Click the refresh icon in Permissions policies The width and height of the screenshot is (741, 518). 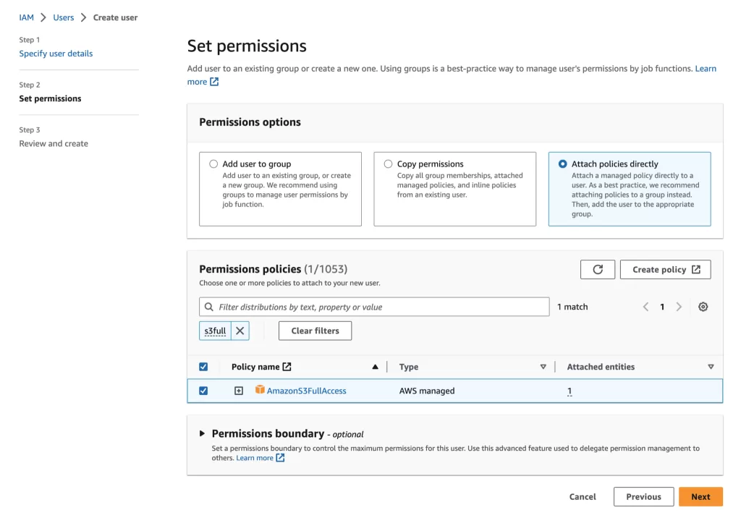click(598, 268)
